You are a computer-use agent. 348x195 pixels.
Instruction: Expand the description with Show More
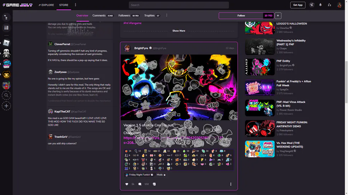179,31
